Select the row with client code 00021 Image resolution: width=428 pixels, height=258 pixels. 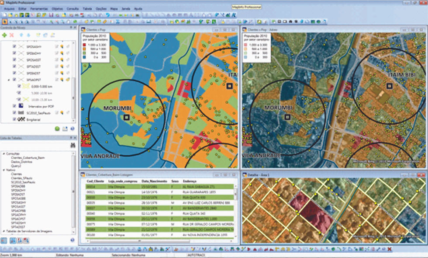[x=160, y=192]
